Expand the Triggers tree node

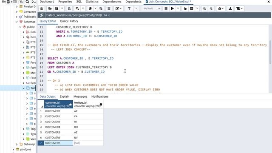[23, 129]
